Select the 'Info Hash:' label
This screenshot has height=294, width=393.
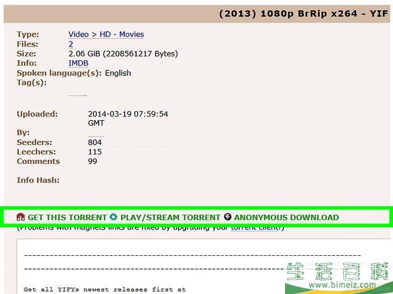[38, 180]
